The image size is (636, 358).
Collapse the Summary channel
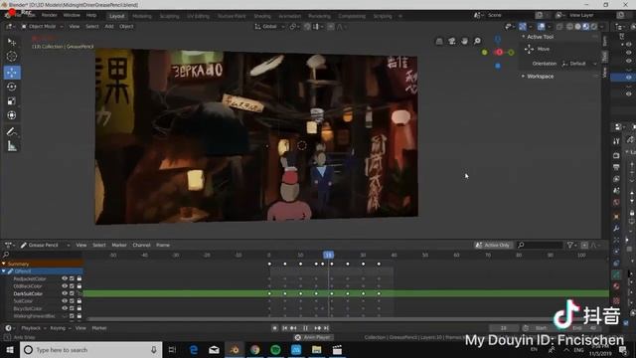pos(4,264)
